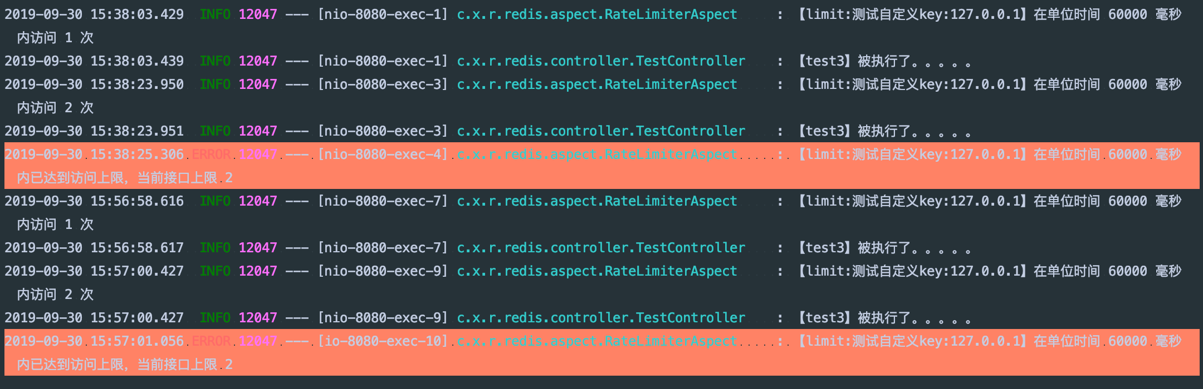Select the highlighted error line at 15:57:01.056
Screen dimensions: 1203x389
(x=601, y=352)
